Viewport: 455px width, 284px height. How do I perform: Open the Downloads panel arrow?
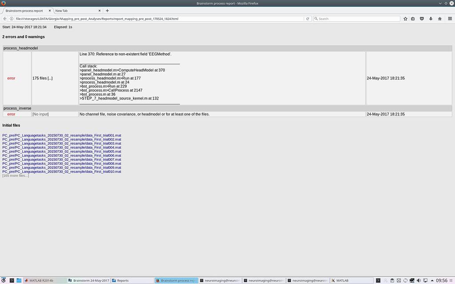(430, 19)
